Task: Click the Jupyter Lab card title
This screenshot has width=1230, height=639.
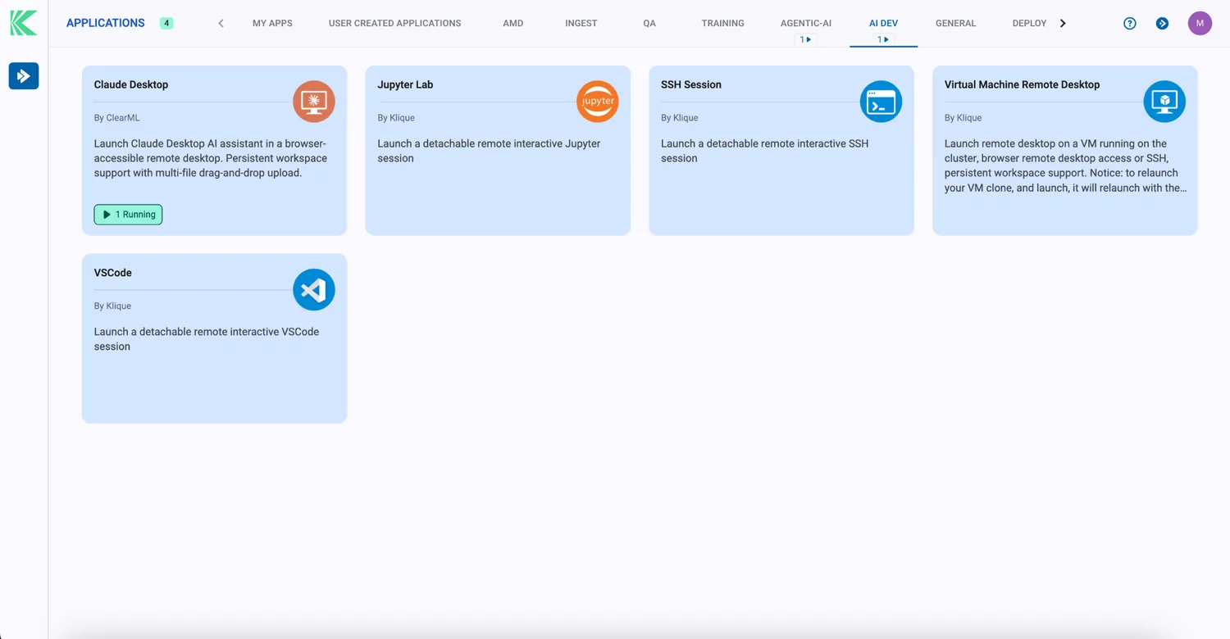Action: [405, 84]
